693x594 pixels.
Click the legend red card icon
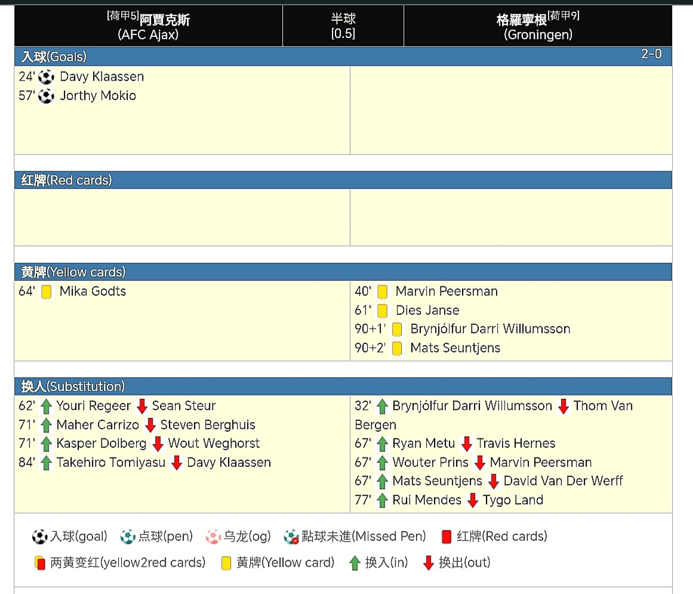click(446, 537)
